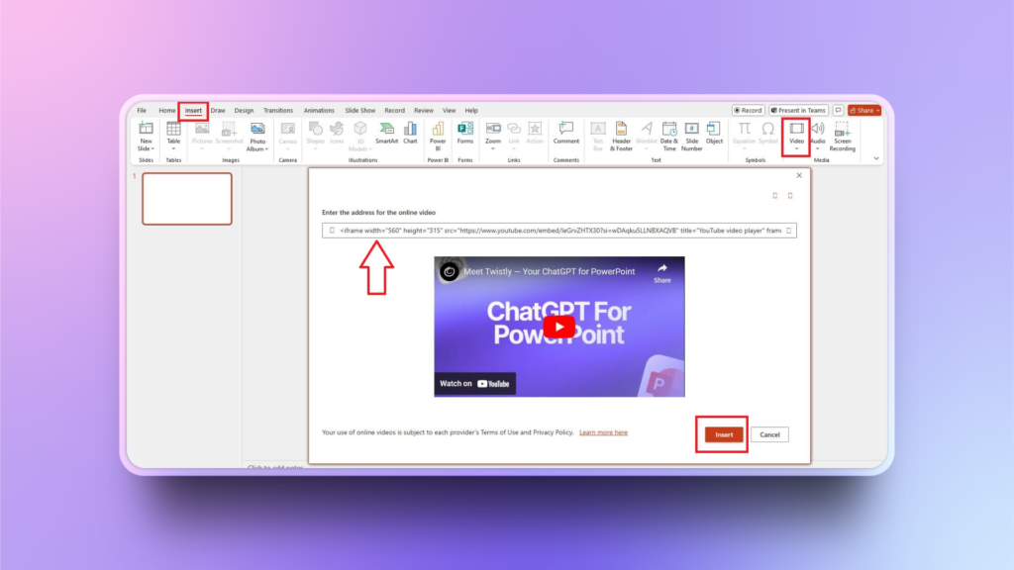Insert an Object

pos(714,134)
